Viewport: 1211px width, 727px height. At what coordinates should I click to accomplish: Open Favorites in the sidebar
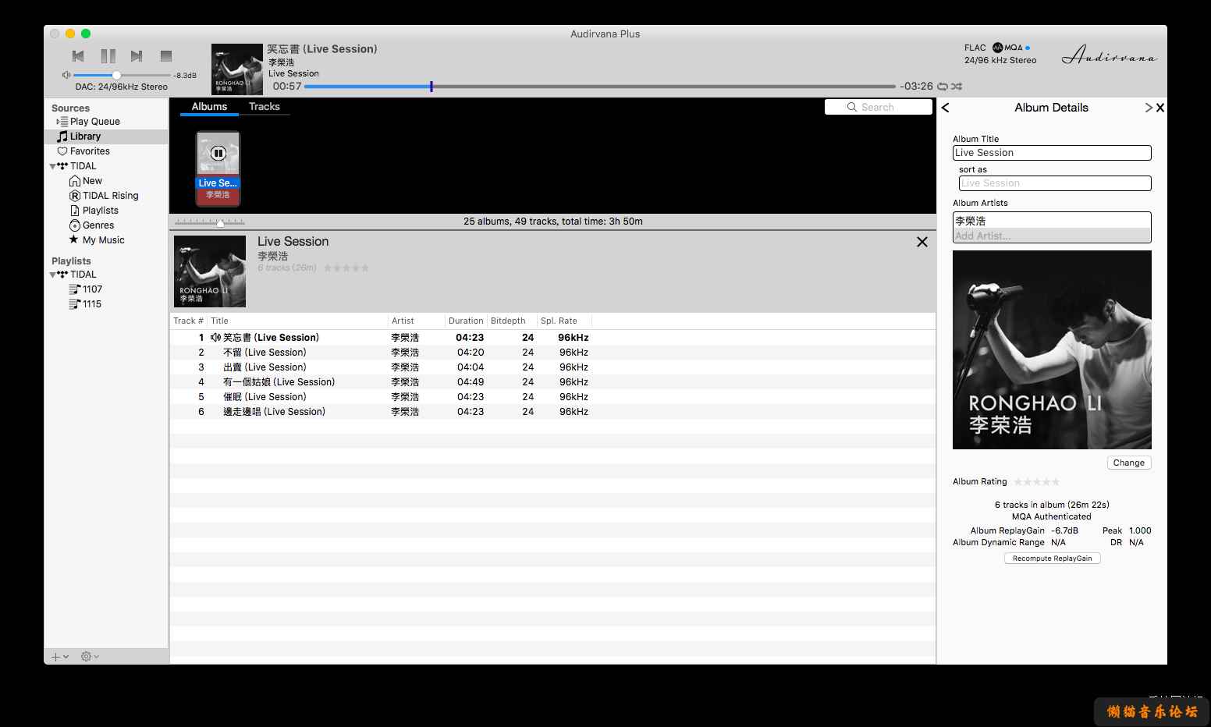tap(90, 151)
